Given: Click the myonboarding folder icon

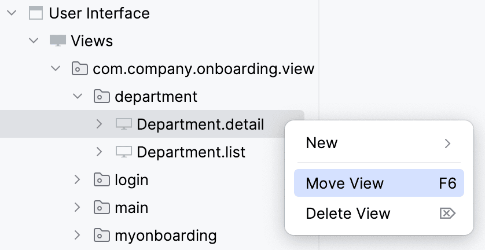Looking at the screenshot, I should [x=101, y=235].
